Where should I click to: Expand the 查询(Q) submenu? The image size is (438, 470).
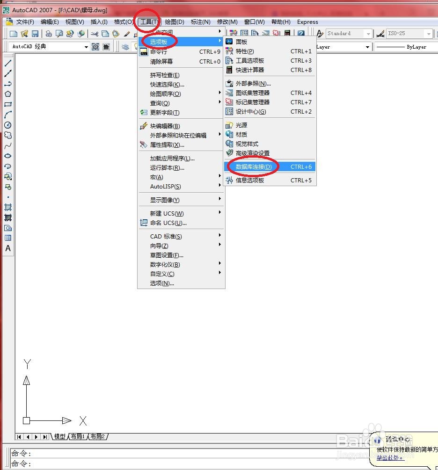click(x=181, y=103)
